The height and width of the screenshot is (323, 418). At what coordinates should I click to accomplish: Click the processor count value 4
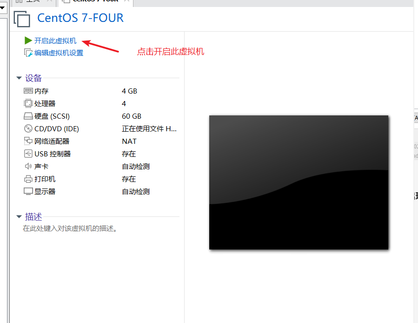click(x=124, y=104)
